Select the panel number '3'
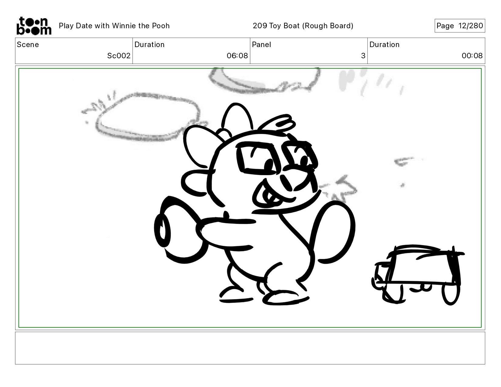The width and height of the screenshot is (501, 387). click(363, 56)
